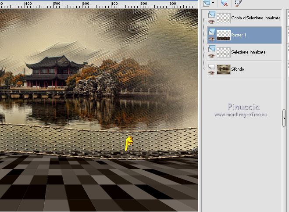The height and width of the screenshot is (212, 289).
Task: Click raster layer type icon of Selezione innalzata
Action: pos(212,49)
